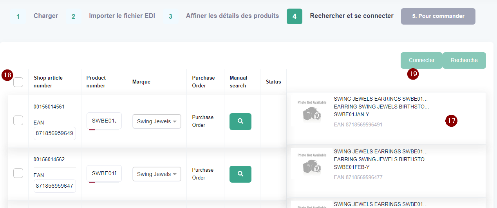The image size is (497, 208).
Task: Select step 4 Rechercher et se connecter
Action: click(x=340, y=16)
